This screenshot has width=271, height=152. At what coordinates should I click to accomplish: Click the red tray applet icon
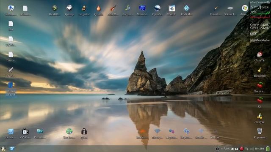[x=242, y=149]
